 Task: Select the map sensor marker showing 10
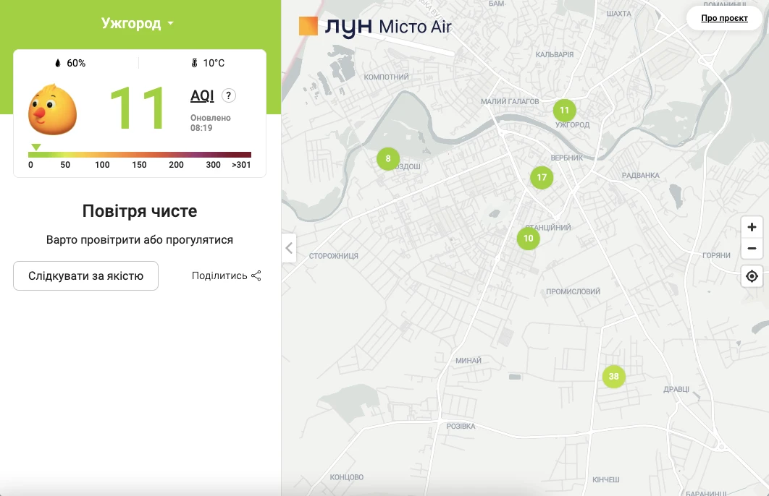[528, 238]
